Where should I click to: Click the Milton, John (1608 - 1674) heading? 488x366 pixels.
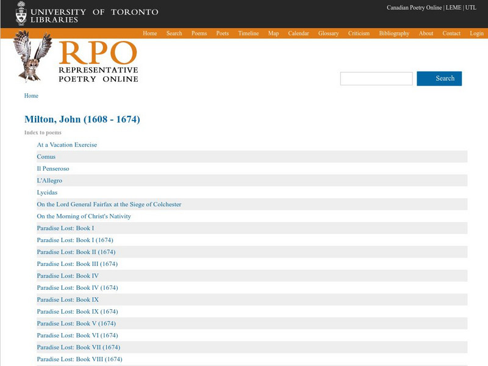[x=82, y=119]
